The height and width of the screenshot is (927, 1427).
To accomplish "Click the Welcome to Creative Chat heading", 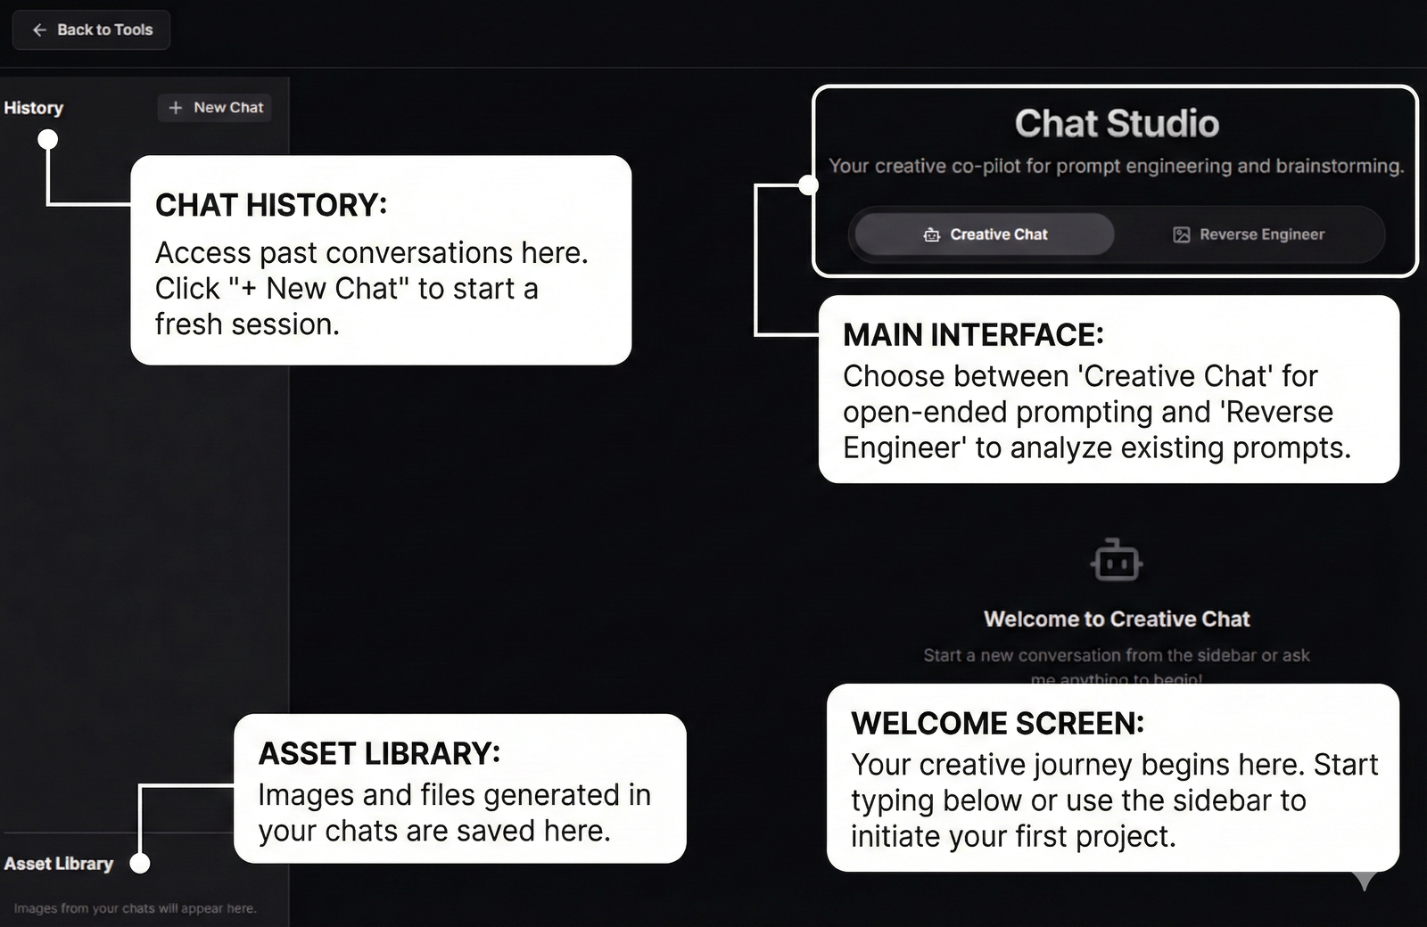I will (x=1117, y=619).
